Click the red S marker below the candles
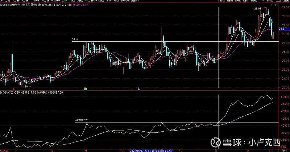Image resolution: width=290 pixels, height=152 pixels. 13,89
